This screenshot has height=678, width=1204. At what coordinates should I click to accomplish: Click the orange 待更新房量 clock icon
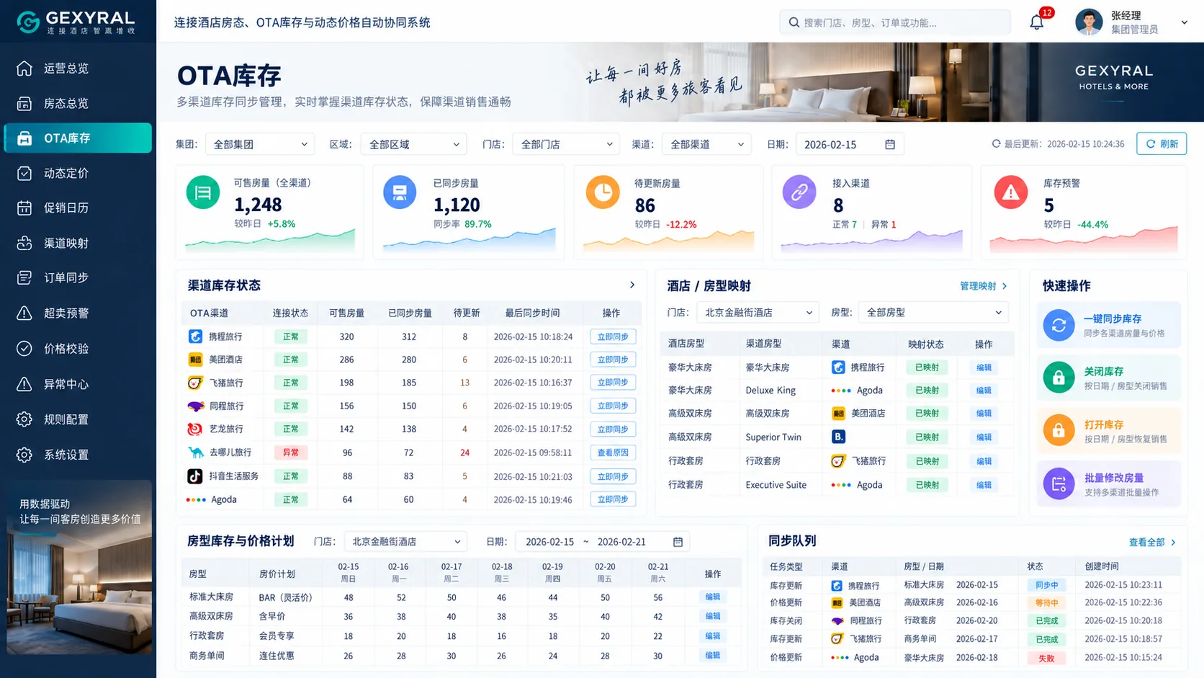coord(603,192)
